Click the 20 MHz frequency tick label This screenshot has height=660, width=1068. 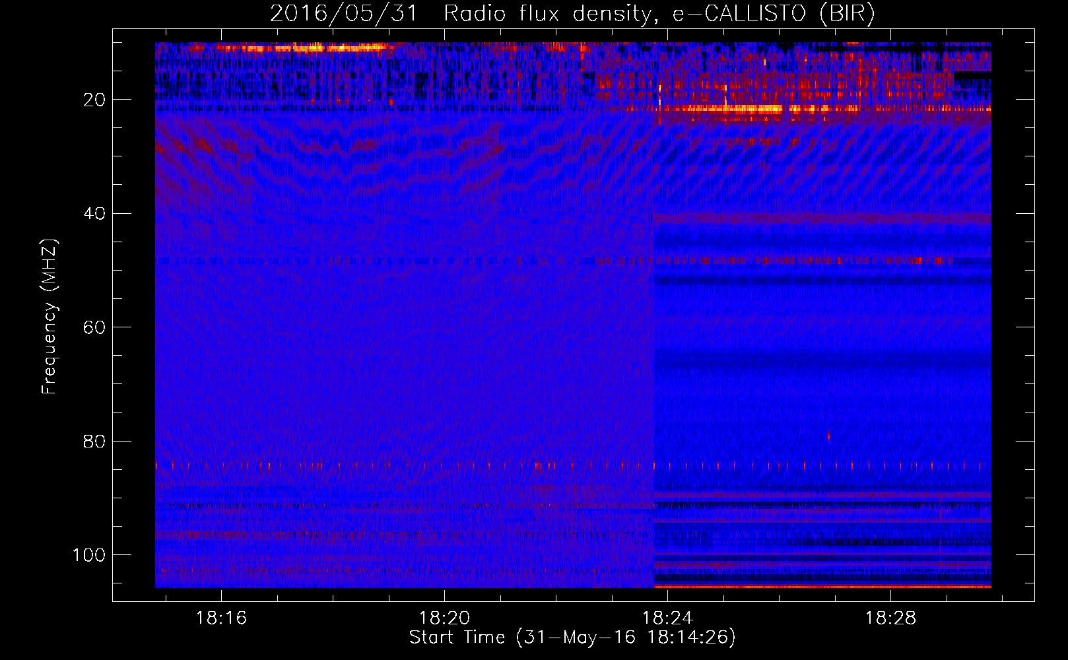tap(95, 100)
